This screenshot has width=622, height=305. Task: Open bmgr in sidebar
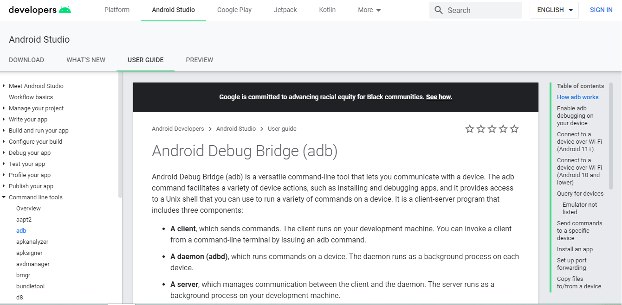[x=23, y=275]
